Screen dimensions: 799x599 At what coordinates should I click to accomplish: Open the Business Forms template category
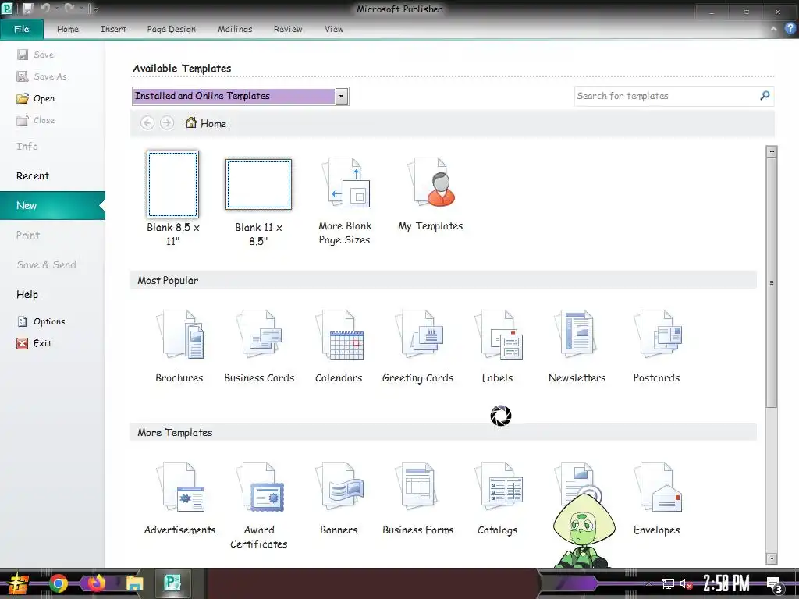coord(418,498)
